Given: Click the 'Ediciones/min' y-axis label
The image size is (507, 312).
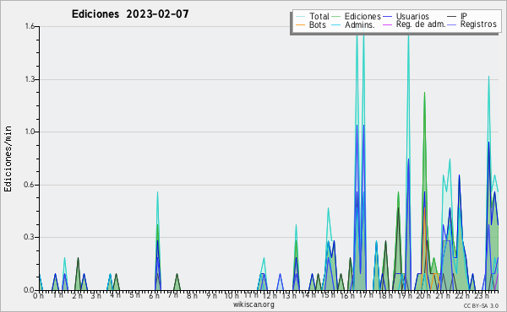Looking at the screenshot, I should 8,159.
